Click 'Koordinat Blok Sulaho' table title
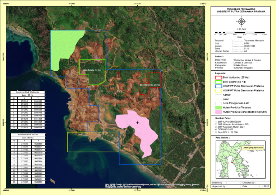276x195 pixels. pos(28,135)
